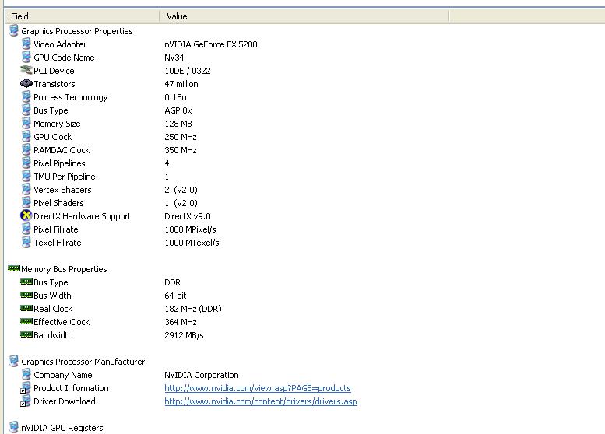
Task: Open the NVIDIA drivers download link
Action: coord(260,401)
